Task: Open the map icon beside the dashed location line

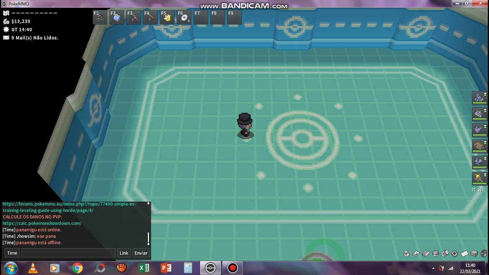Action: tap(6, 13)
